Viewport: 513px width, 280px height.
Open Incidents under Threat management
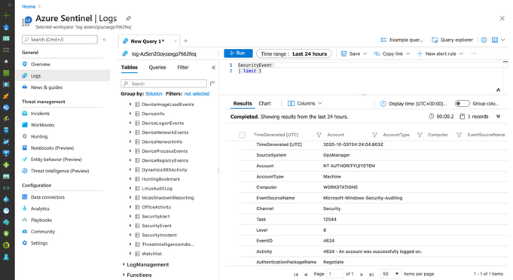pyautogui.click(x=40, y=114)
